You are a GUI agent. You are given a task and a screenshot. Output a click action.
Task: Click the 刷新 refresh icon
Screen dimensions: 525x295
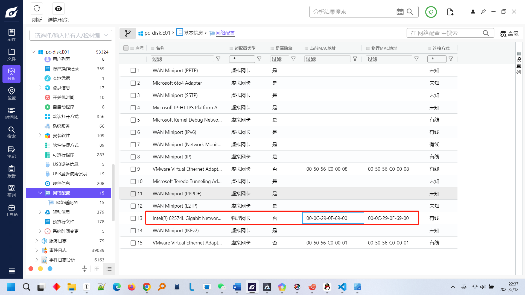click(37, 9)
